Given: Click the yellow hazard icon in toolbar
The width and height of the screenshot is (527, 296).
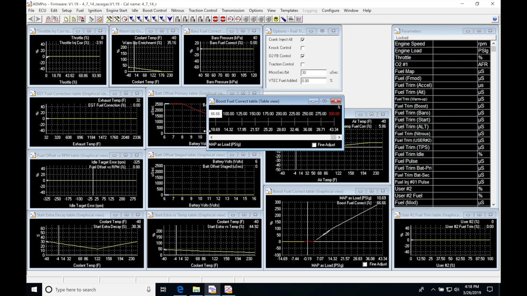Looking at the screenshot, I should click(x=276, y=19).
